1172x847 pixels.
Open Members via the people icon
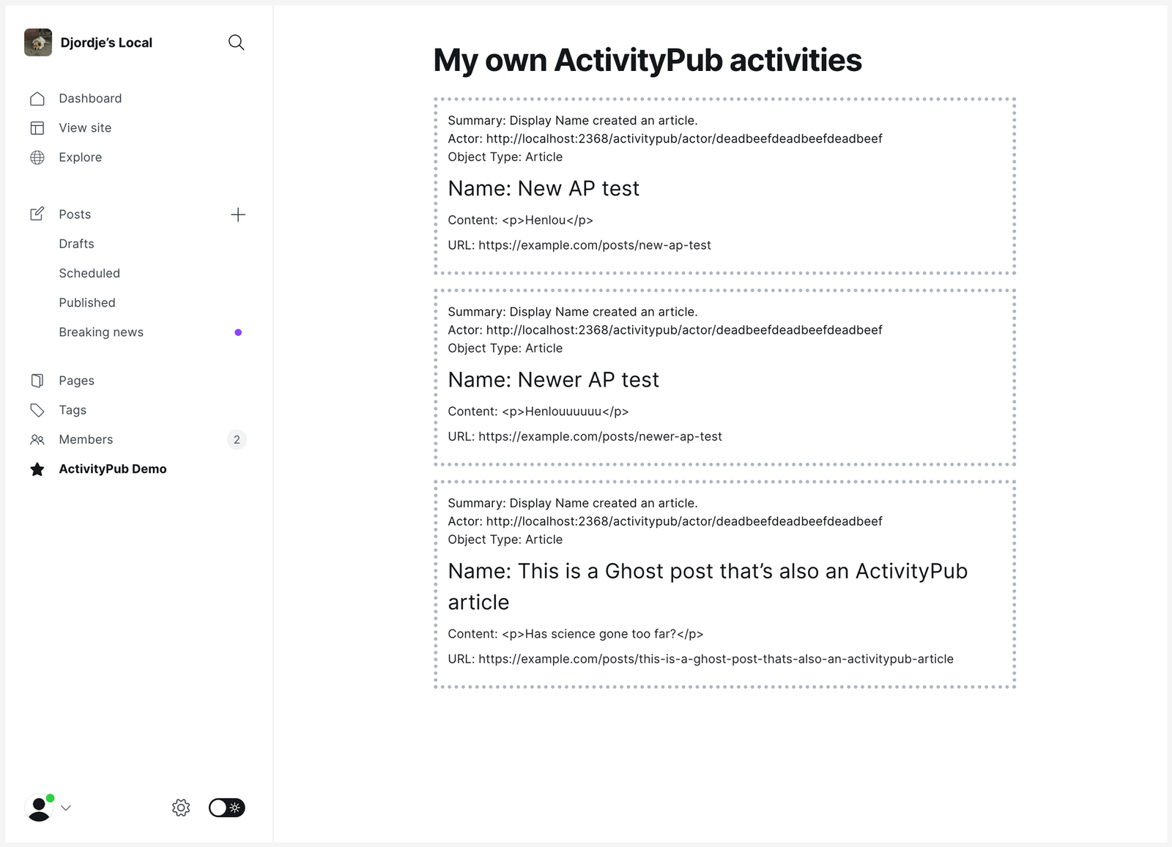point(37,439)
